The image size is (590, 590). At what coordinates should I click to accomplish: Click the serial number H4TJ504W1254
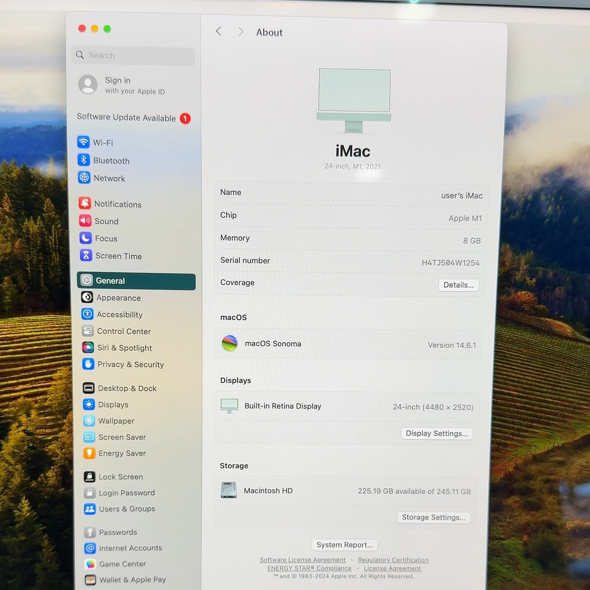click(450, 263)
